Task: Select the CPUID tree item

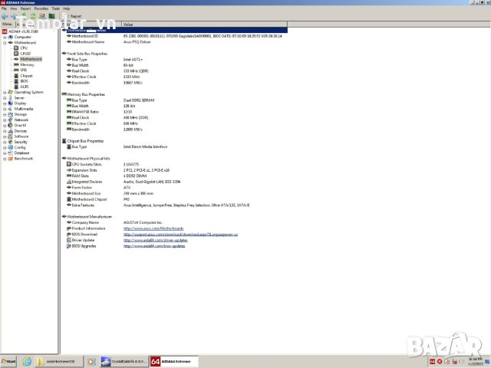Action: coord(25,53)
